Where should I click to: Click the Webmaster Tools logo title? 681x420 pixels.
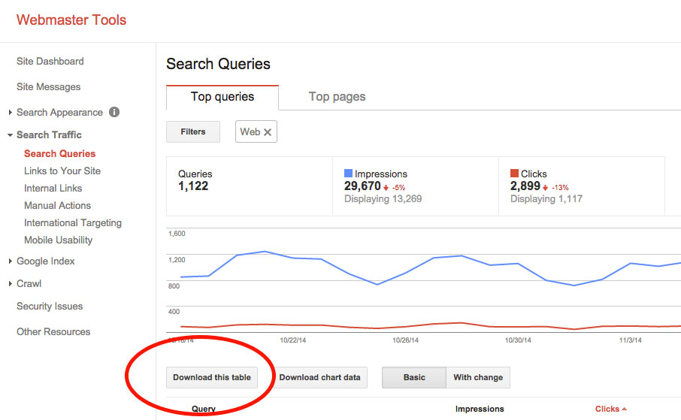(x=71, y=20)
